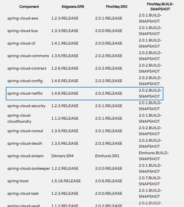The image size is (184, 207).
Task: Click 2.0.1.BUILD-SNAPSHOT in the spring-cloud-bus row
Action: coord(150,31)
